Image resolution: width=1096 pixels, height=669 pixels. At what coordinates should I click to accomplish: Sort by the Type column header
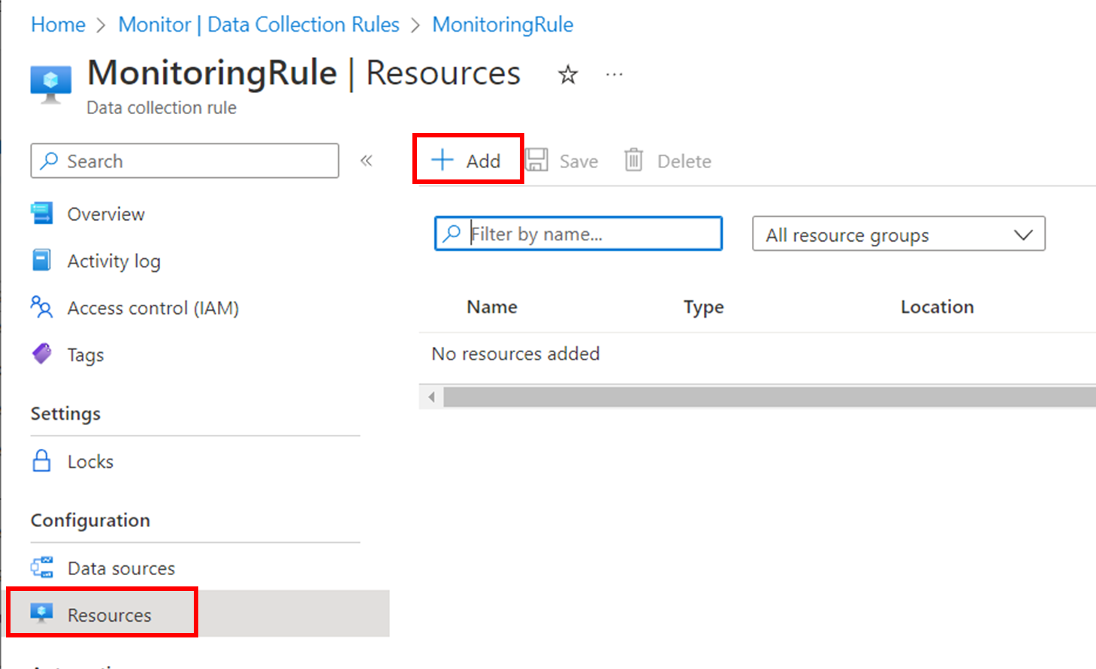coord(704,307)
